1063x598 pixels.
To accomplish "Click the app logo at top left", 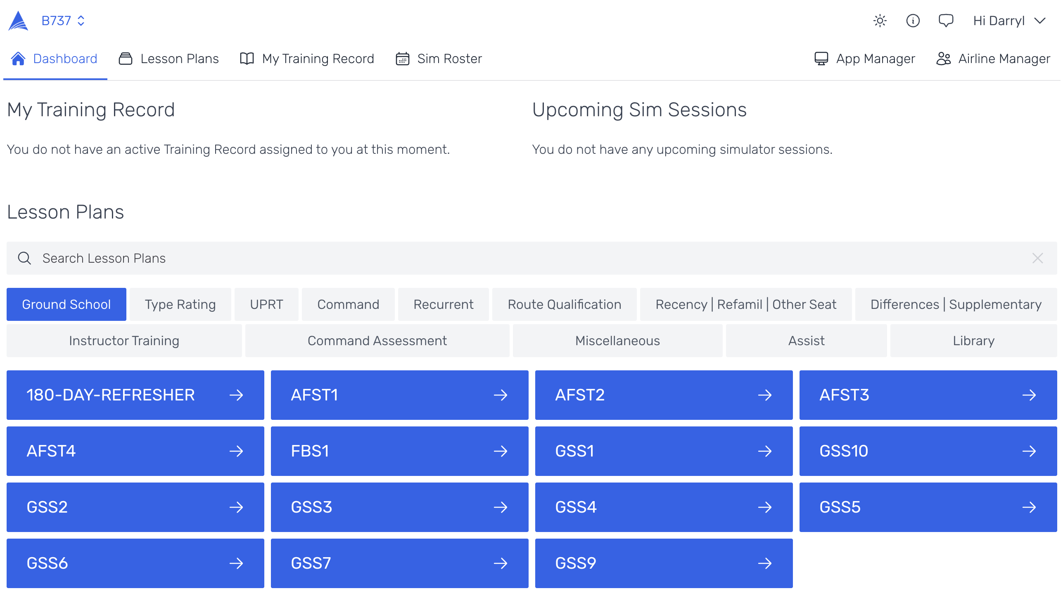I will [18, 21].
